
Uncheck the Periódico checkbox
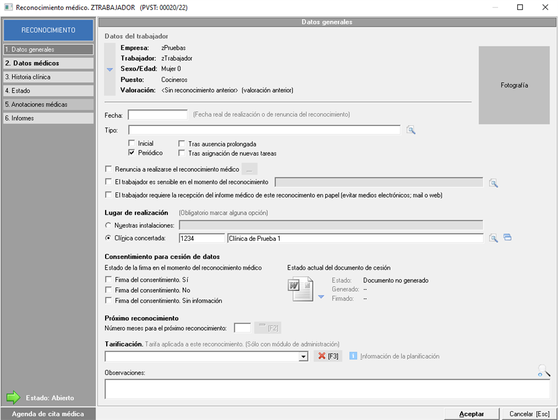131,153
